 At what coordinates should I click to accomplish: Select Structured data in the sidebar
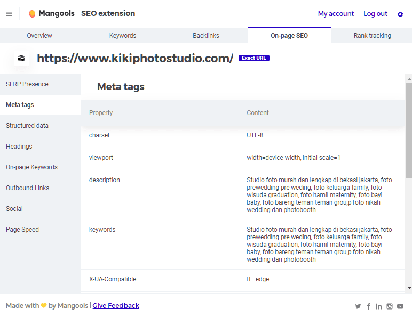pyautogui.click(x=27, y=126)
